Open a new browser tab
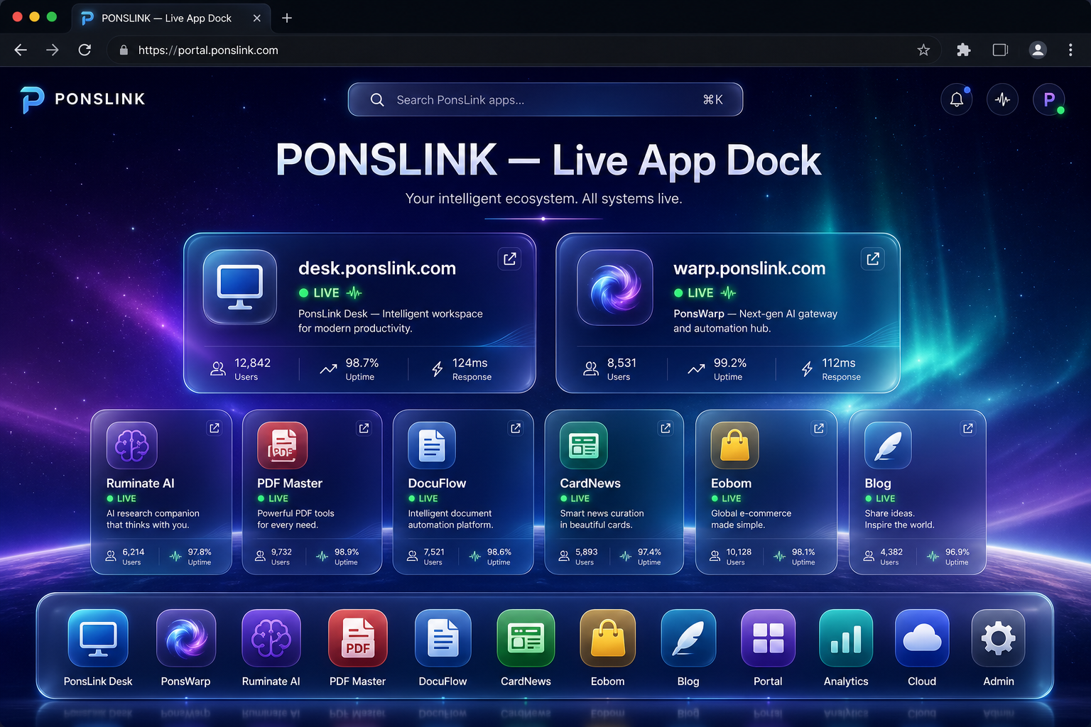This screenshot has height=727, width=1091. (287, 18)
